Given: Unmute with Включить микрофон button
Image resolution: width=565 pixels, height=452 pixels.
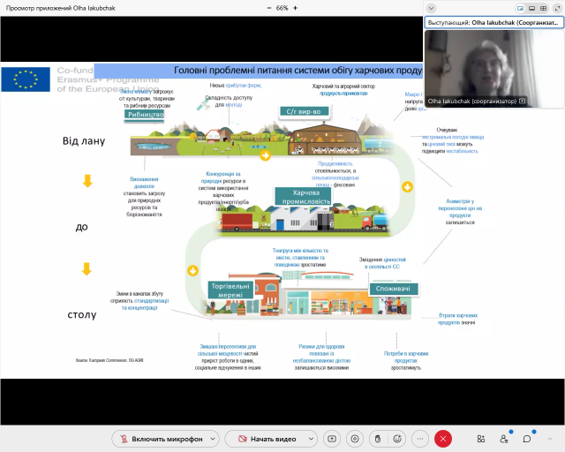Looking at the screenshot, I should 162,438.
